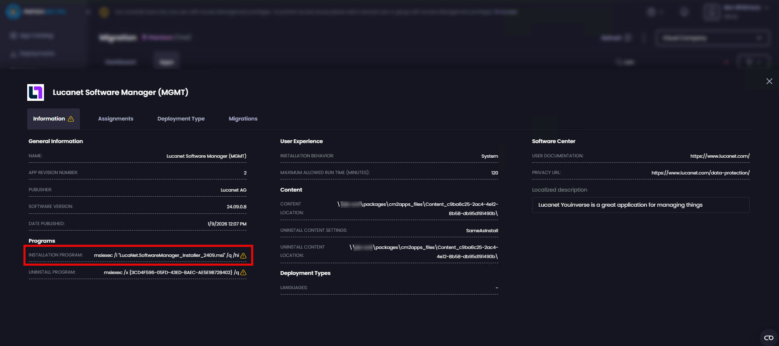Click the chat support icon bottom corner
The image size is (779, 346).
point(769,338)
